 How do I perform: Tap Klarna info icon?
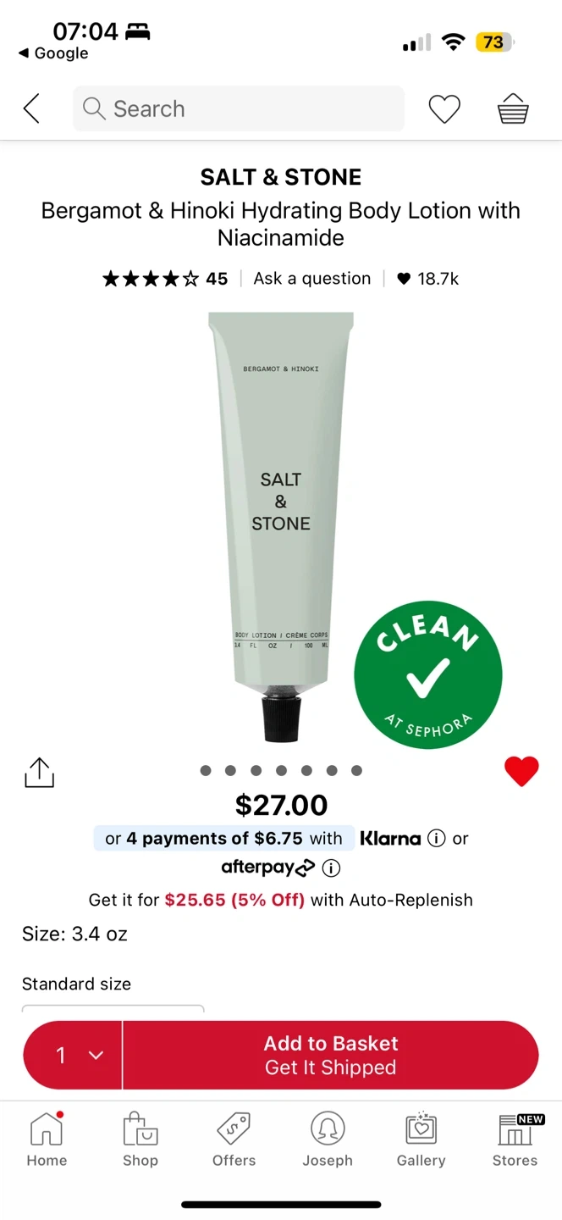(x=436, y=839)
